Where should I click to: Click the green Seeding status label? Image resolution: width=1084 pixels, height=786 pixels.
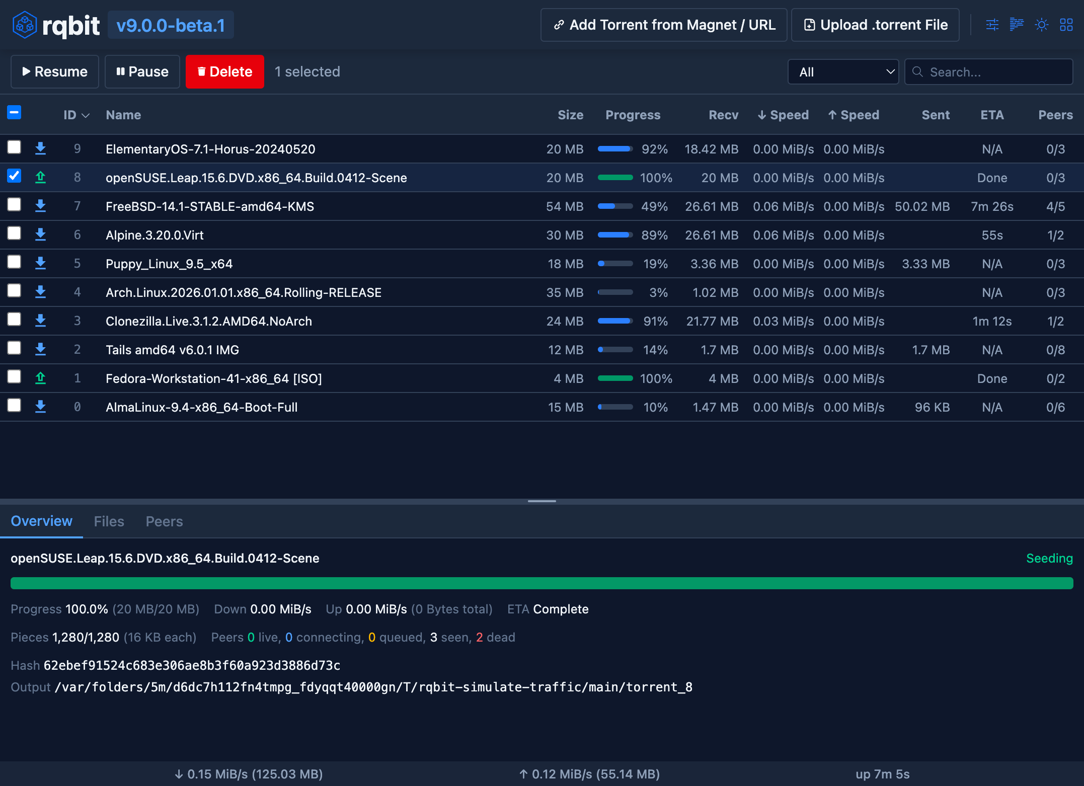click(x=1049, y=559)
